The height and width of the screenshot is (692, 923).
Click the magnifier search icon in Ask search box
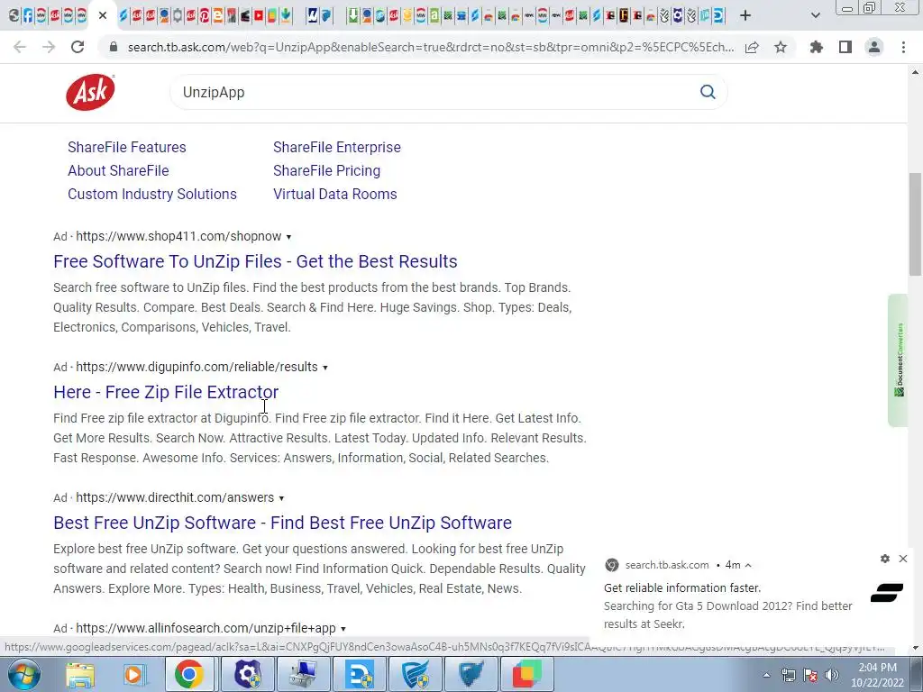point(708,92)
